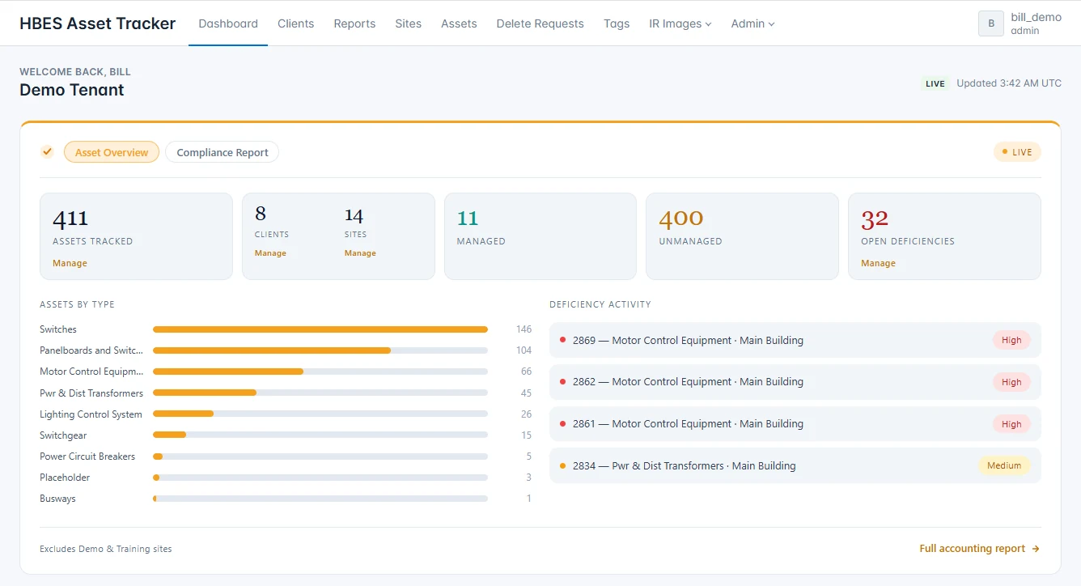Viewport: 1081px width, 586px height.
Task: Go to the Dashboard tab
Action: pos(228,23)
